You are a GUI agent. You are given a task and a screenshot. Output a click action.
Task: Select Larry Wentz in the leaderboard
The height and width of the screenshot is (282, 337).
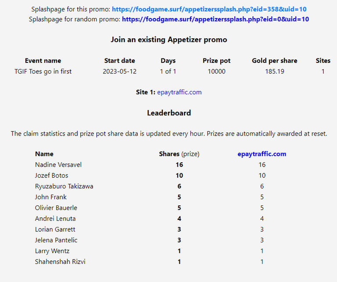click(x=52, y=251)
